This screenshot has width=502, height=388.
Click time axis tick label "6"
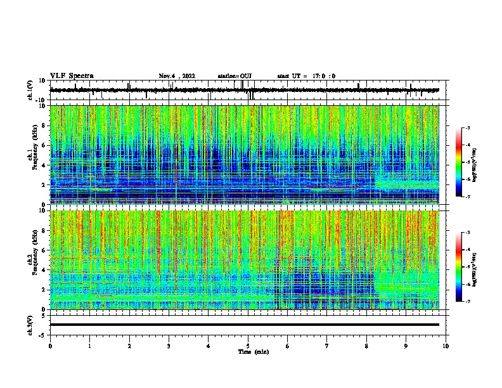tap(288, 346)
